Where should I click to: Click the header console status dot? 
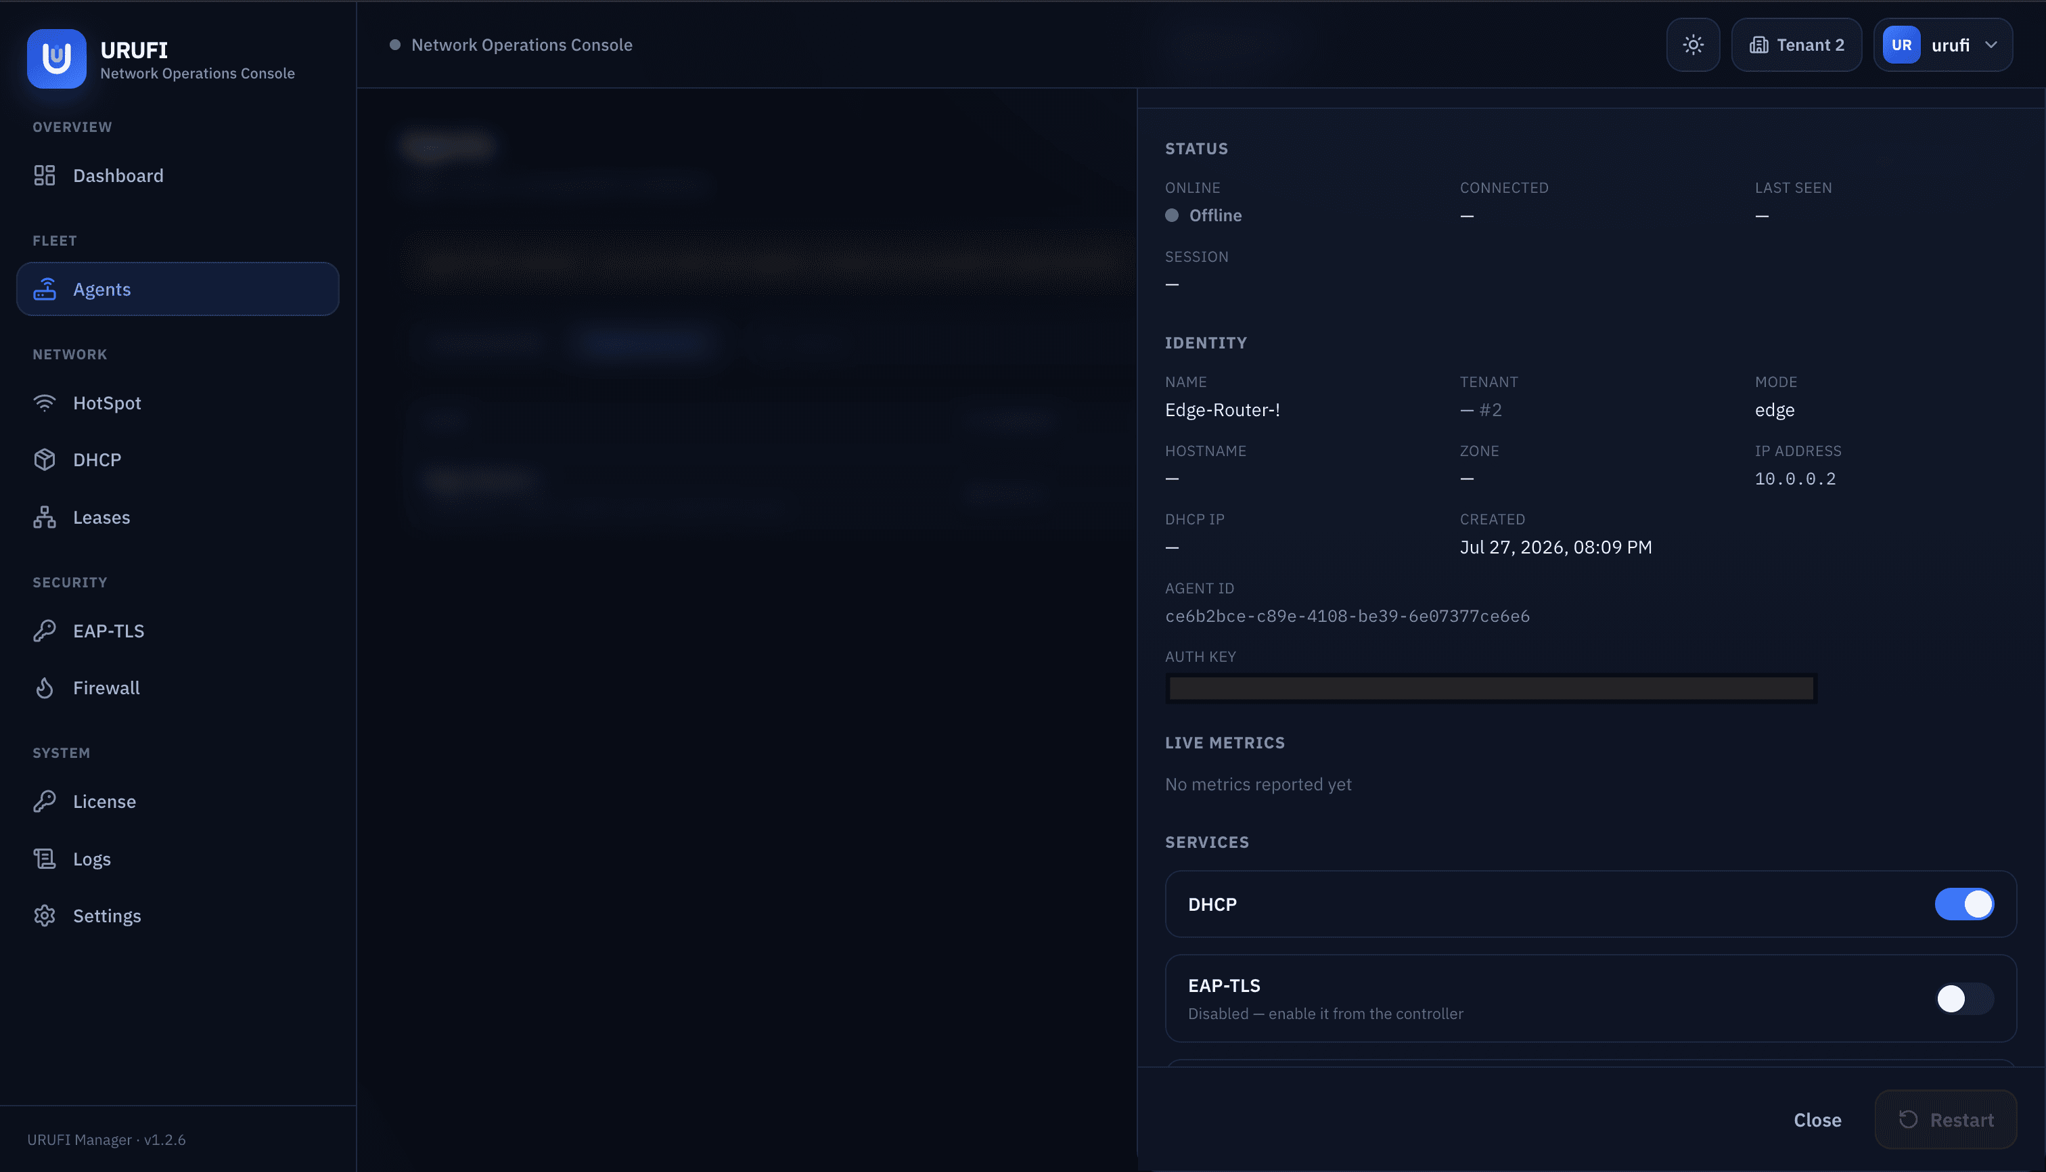pyautogui.click(x=395, y=45)
